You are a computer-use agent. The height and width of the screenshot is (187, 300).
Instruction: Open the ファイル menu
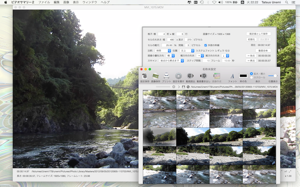(44, 2)
